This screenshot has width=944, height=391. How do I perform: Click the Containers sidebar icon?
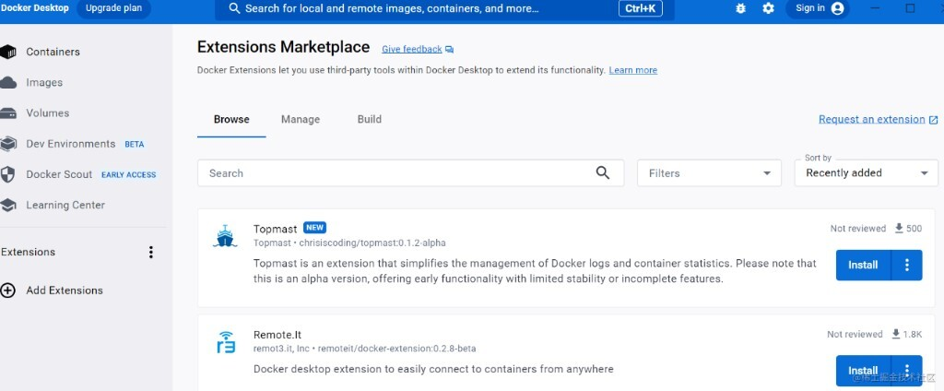click(8, 52)
